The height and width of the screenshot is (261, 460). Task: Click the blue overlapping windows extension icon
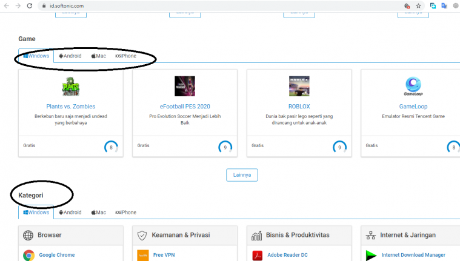click(433, 5)
